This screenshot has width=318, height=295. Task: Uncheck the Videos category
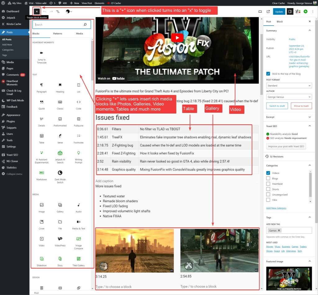click(268, 173)
